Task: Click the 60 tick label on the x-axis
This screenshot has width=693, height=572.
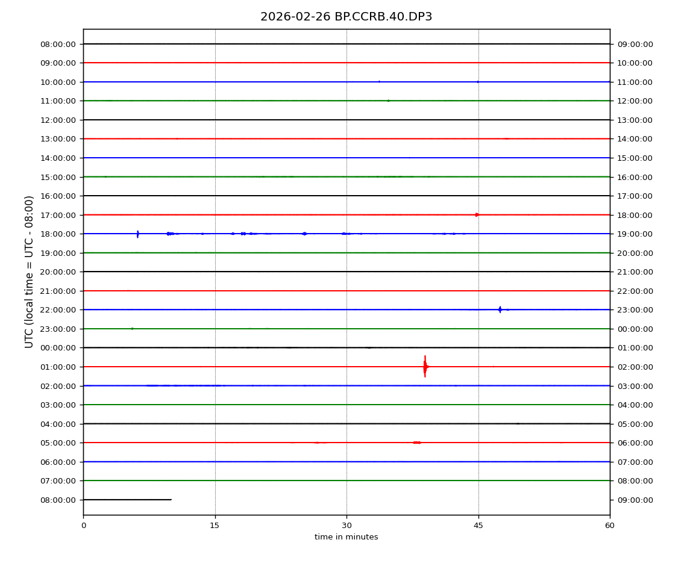Action: (x=610, y=526)
